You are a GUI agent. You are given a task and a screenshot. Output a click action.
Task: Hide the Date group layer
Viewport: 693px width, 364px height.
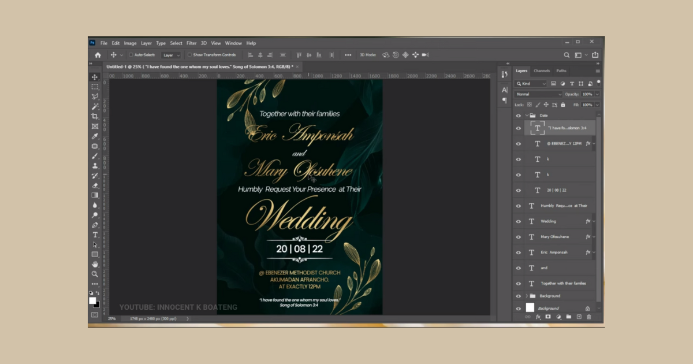(x=518, y=116)
